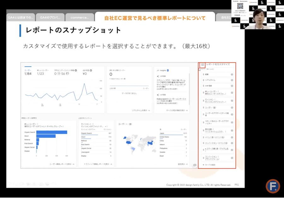The image size is (284, 198).
Task: Click the データがありません text in realtime card
Action: point(129,93)
